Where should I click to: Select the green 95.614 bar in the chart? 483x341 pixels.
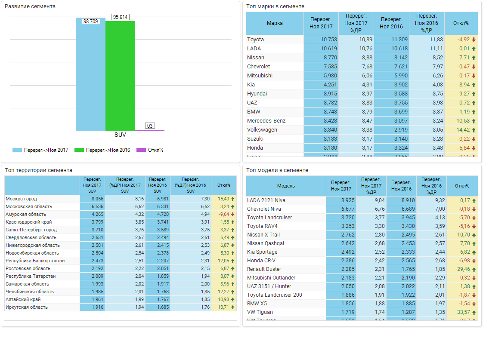pos(120,76)
